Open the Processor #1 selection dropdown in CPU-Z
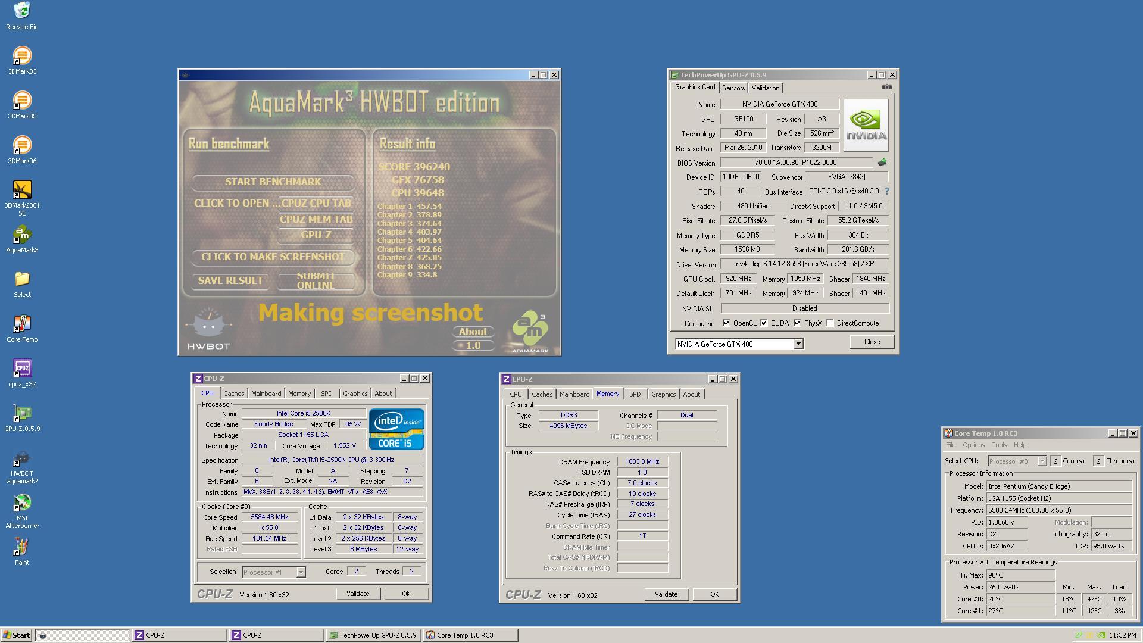 pos(301,572)
